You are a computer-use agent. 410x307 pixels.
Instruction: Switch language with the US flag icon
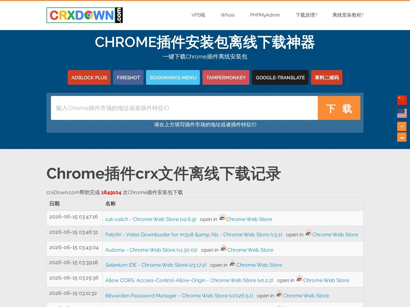(x=402, y=113)
